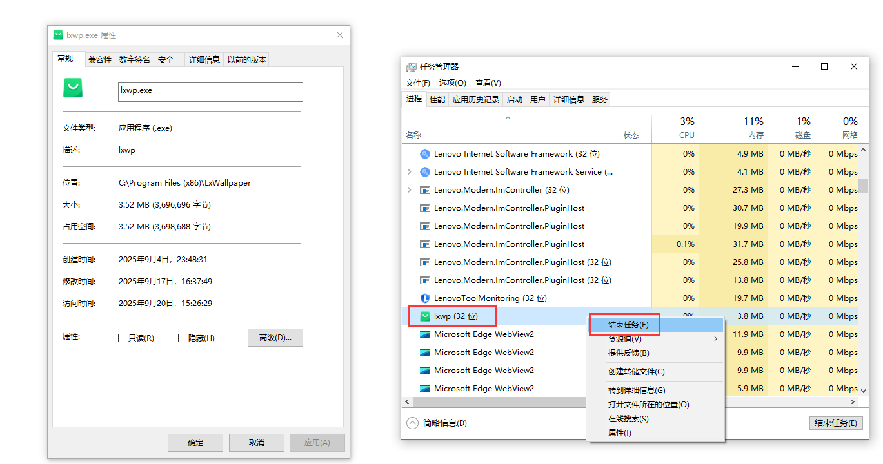This screenshot has width=883, height=464.
Task: Enable the 只读(R) checkbox
Action: click(x=123, y=338)
